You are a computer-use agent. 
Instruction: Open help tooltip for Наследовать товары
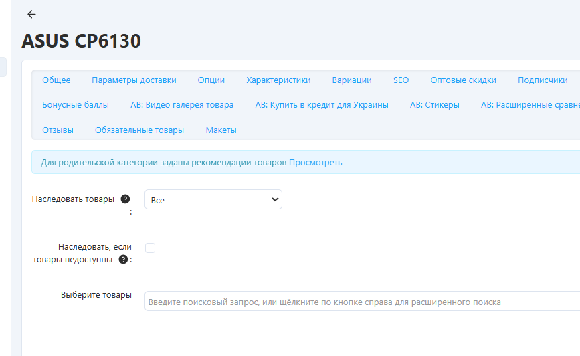125,199
